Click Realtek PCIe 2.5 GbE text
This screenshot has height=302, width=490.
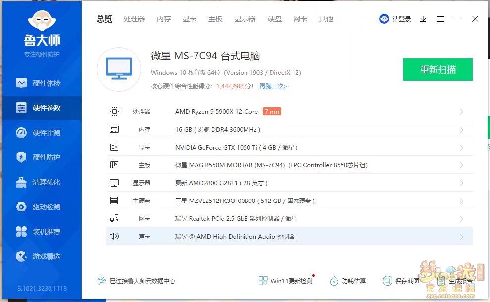click(x=218, y=218)
